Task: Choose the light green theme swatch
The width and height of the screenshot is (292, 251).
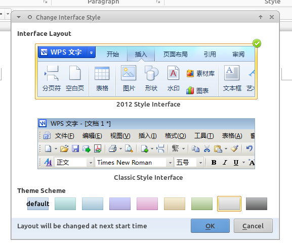Action: coord(202,204)
